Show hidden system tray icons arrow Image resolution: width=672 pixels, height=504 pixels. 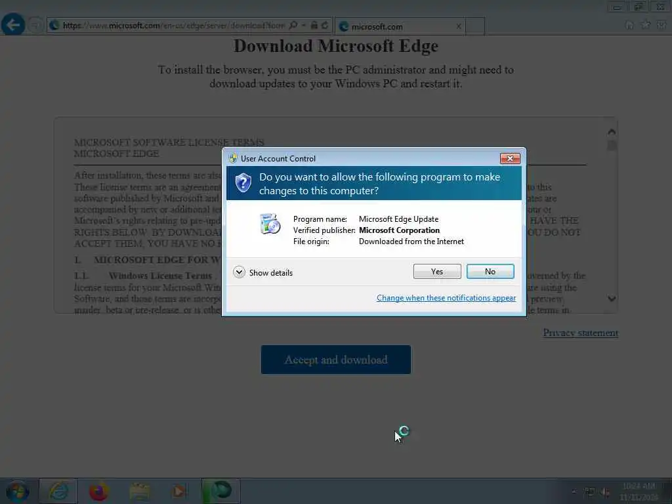(x=574, y=492)
